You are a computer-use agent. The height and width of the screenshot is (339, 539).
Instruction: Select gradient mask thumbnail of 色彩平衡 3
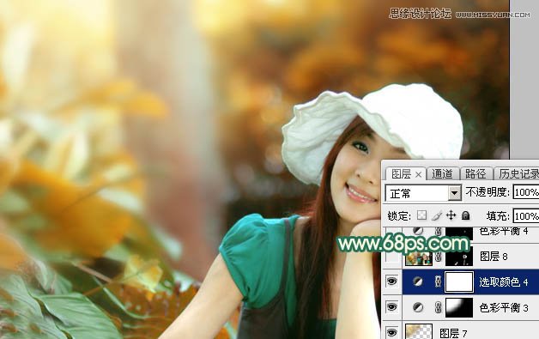pyautogui.click(x=459, y=307)
